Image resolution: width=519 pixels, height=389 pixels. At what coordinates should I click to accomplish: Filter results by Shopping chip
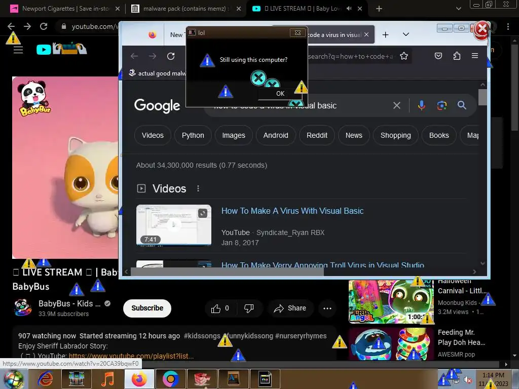click(395, 135)
